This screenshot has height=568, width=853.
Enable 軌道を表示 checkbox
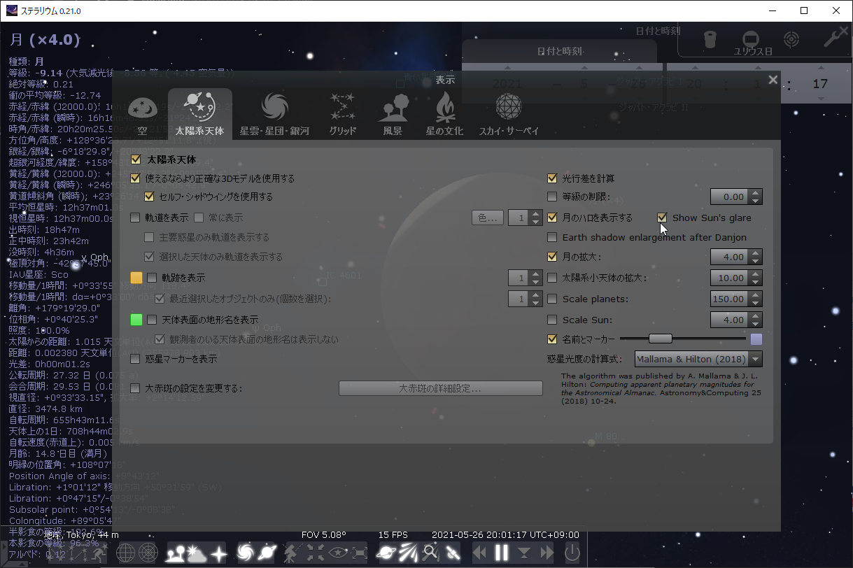click(x=136, y=218)
